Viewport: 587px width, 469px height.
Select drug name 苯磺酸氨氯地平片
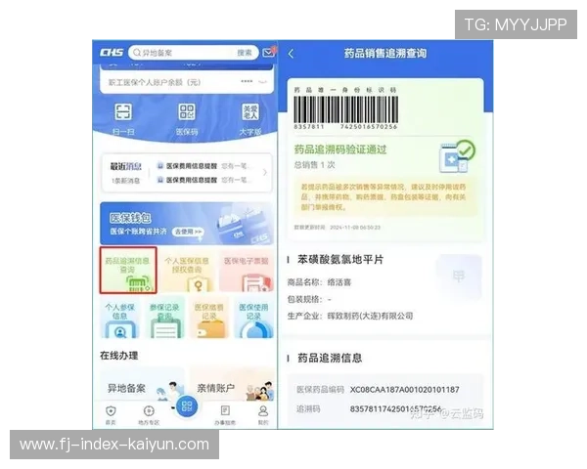pyautogui.click(x=340, y=260)
